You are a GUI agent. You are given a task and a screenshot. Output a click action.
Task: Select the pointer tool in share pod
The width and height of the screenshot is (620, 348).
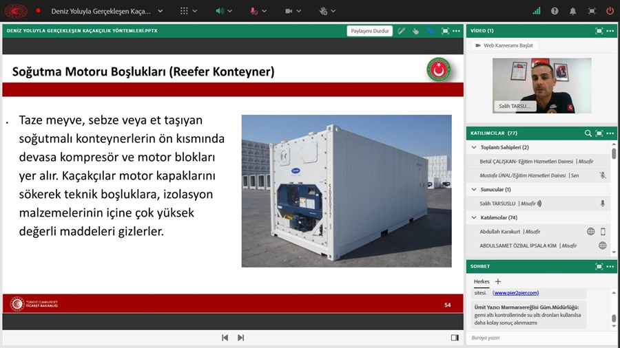pyautogui.click(x=415, y=31)
